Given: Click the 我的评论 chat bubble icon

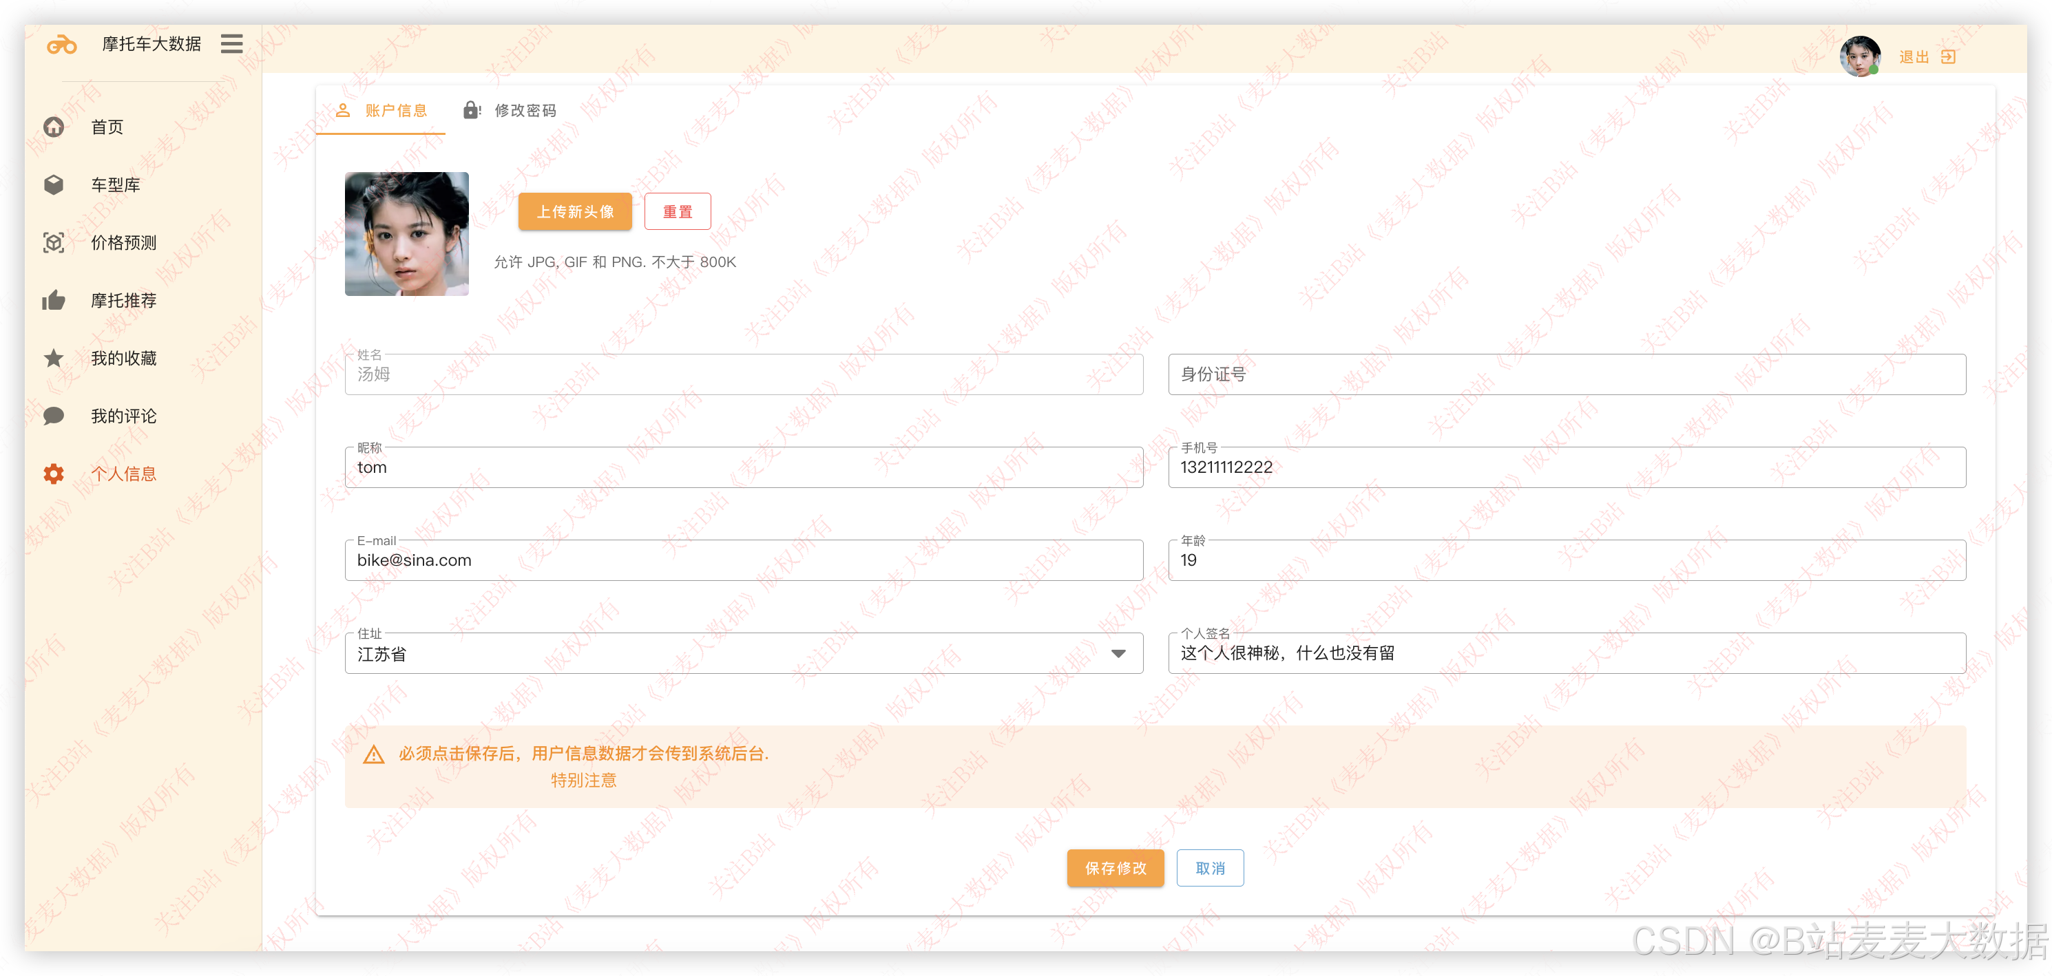Looking at the screenshot, I should (54, 416).
